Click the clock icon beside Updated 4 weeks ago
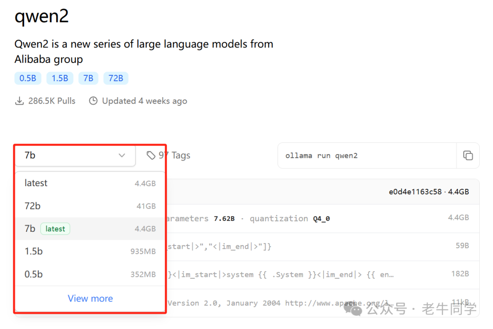 pos(93,101)
